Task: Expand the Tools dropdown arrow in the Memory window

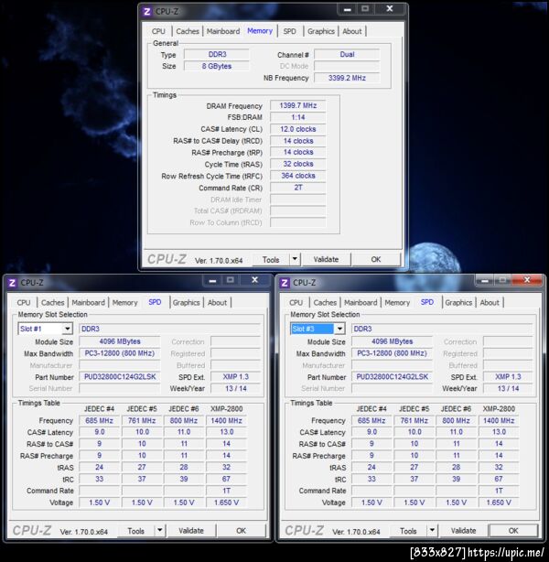Action: 295,259
